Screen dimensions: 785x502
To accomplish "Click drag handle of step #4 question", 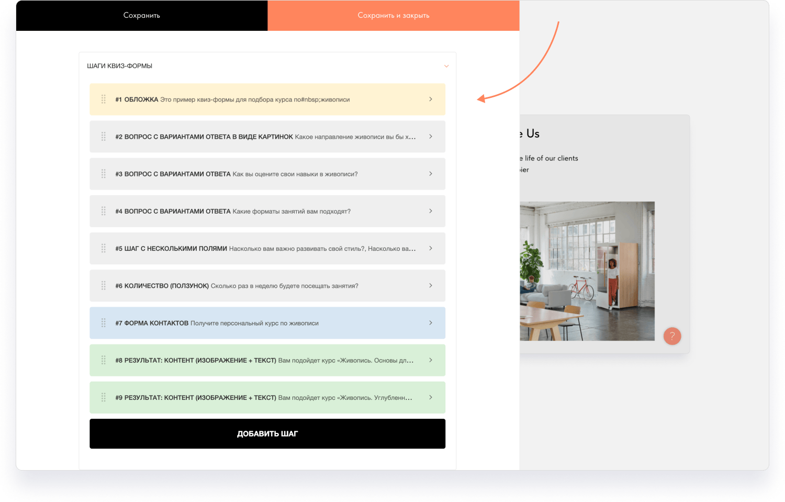I will (x=104, y=211).
